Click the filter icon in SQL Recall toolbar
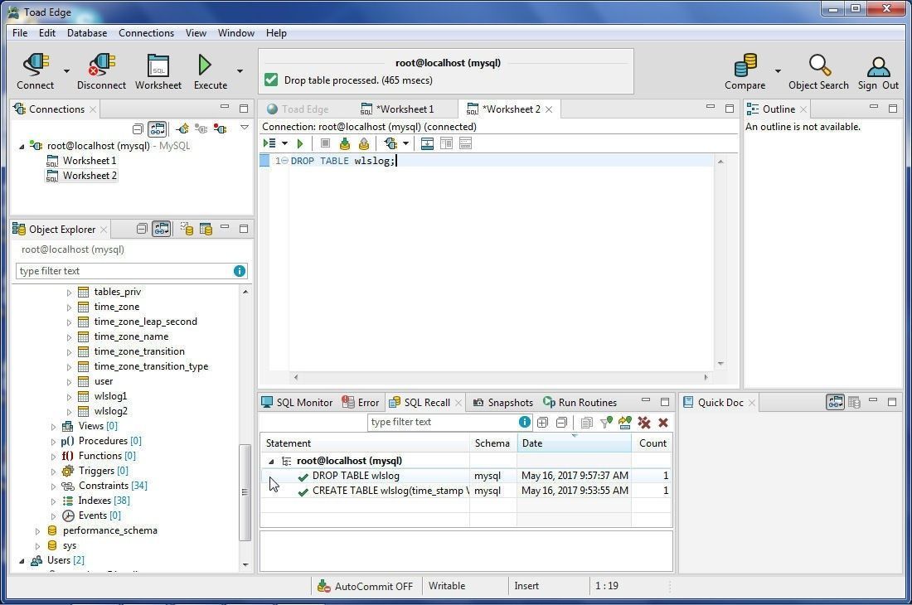 (606, 423)
